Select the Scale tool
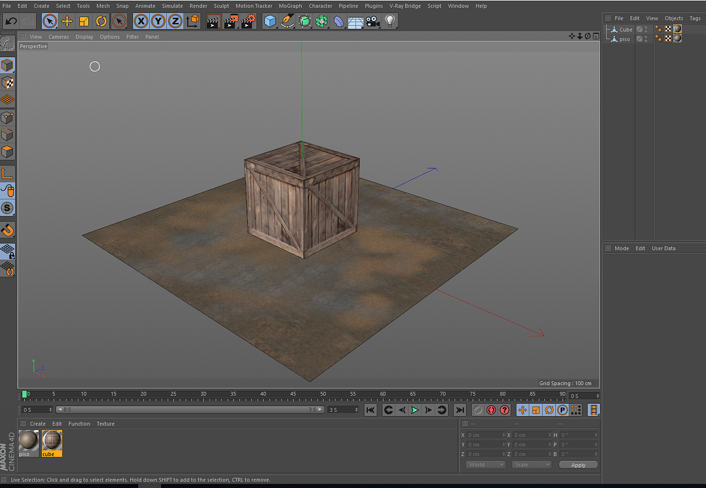 tap(84, 21)
